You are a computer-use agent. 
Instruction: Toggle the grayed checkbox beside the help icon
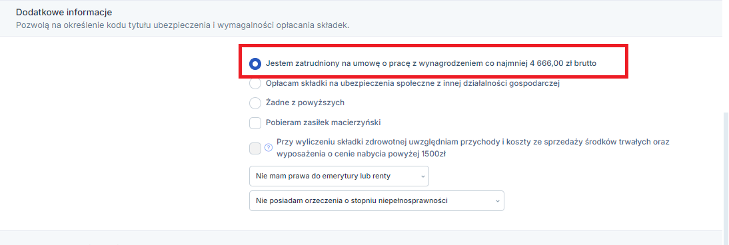pos(255,148)
